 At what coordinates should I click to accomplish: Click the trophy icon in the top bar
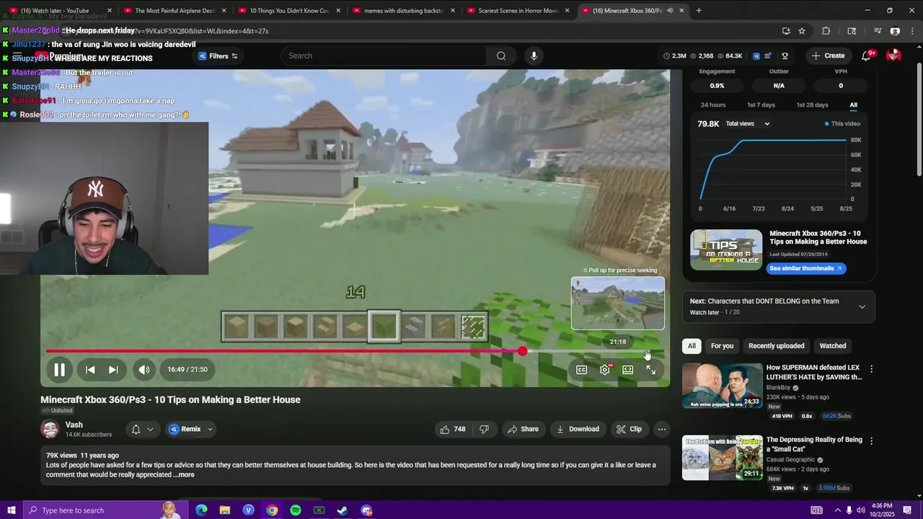(785, 56)
